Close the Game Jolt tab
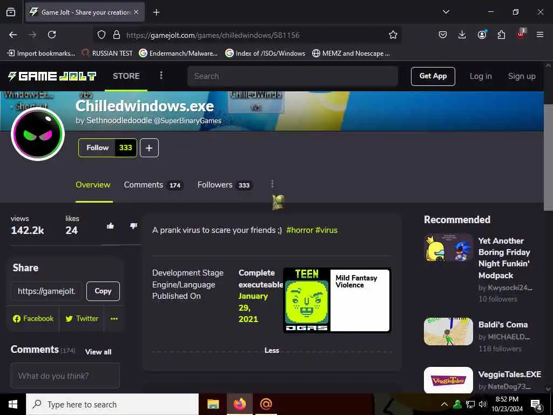 136,12
